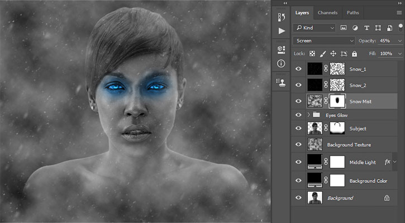This screenshot has height=223, width=405.
Task: Expand Middle Light layer effects arrow
Action: 395,162
